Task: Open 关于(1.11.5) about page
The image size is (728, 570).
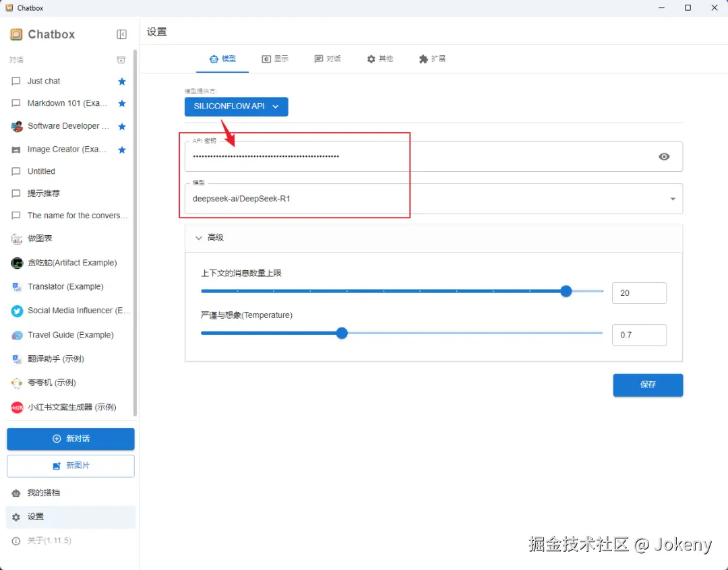Action: [71, 540]
